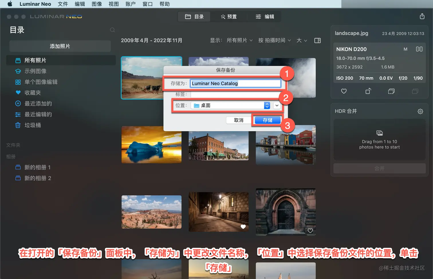Screen dimensions: 433x279
Task: Select 所有照片 in the sidebar
Action: [x=61, y=60]
